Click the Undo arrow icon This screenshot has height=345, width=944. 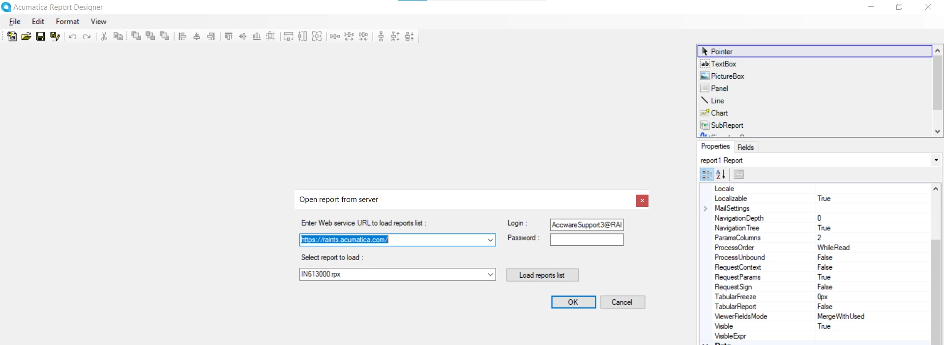73,36
